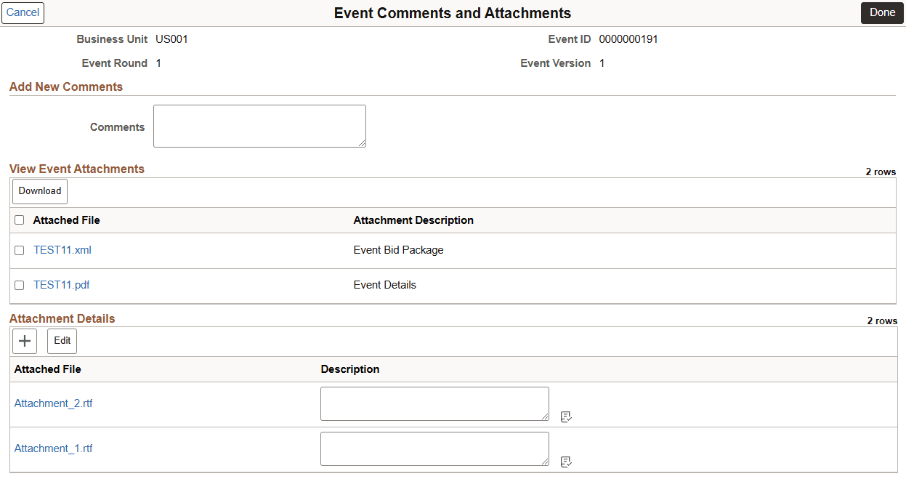Image resolution: width=906 pixels, height=487 pixels.
Task: Click the Description field next to Attachment_1.rtf
Action: point(434,448)
